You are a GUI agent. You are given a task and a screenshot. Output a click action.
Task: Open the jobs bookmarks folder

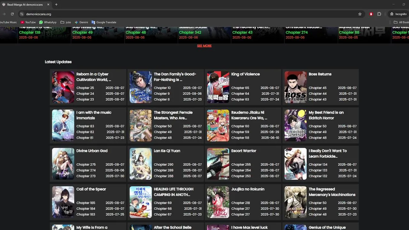tap(66, 22)
